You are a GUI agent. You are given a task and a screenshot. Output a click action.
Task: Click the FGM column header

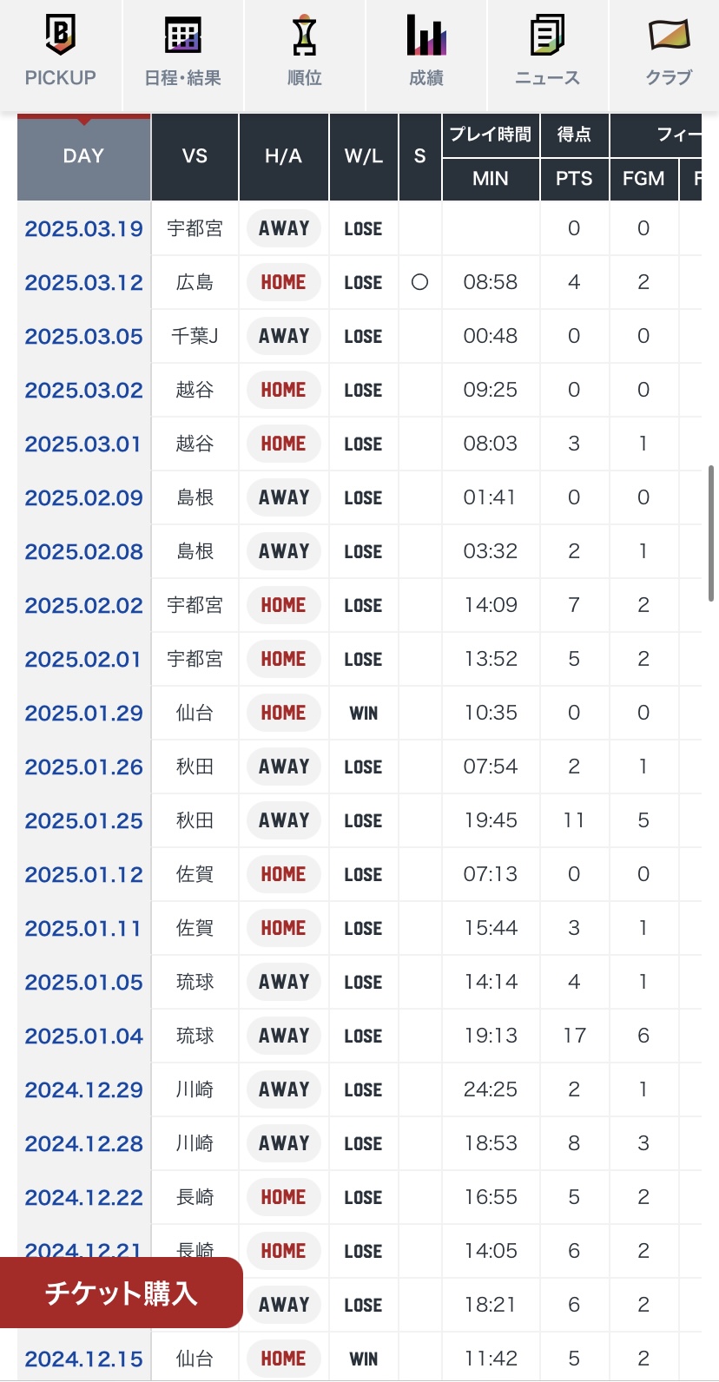(x=643, y=179)
